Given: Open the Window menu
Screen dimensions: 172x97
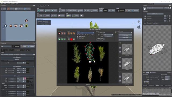Looking at the screenshot, I should 13,4.
